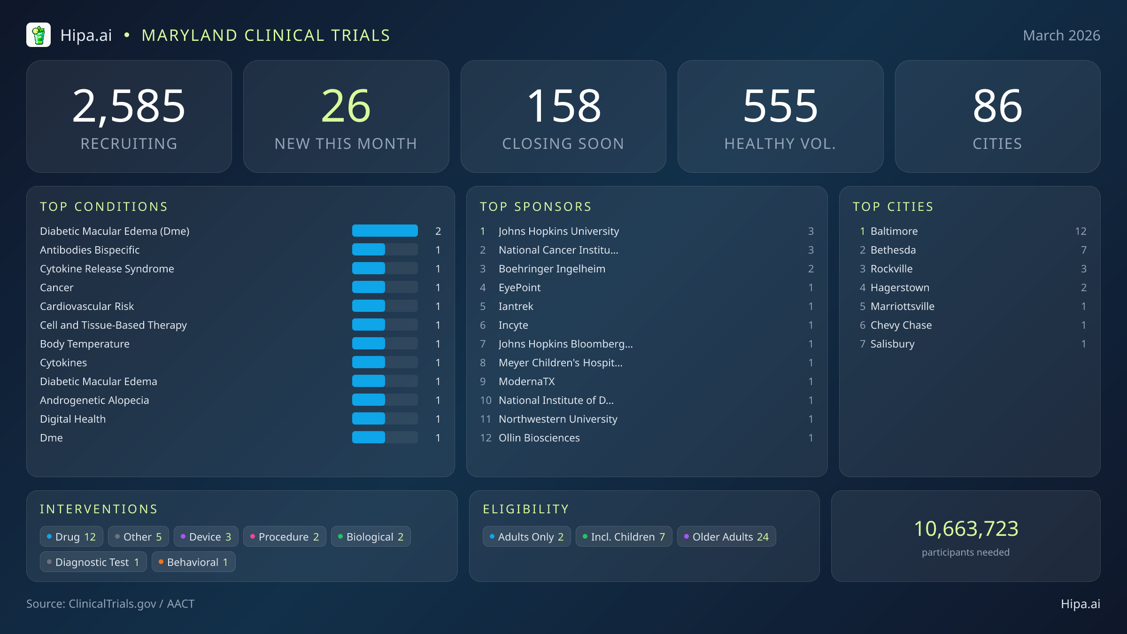Toggle the Older Adults eligibility filter
The height and width of the screenshot is (634, 1127).
click(x=726, y=536)
